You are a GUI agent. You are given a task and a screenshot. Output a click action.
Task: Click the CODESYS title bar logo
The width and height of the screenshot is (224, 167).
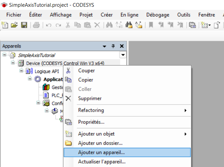click(4, 5)
